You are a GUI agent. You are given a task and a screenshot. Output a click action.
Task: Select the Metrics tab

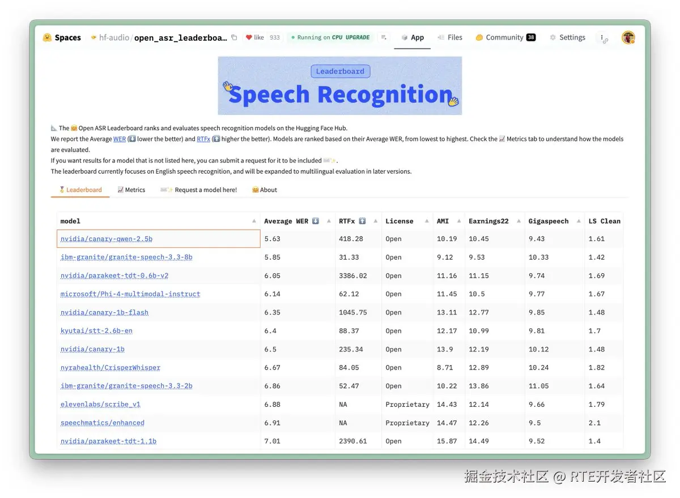[131, 190]
